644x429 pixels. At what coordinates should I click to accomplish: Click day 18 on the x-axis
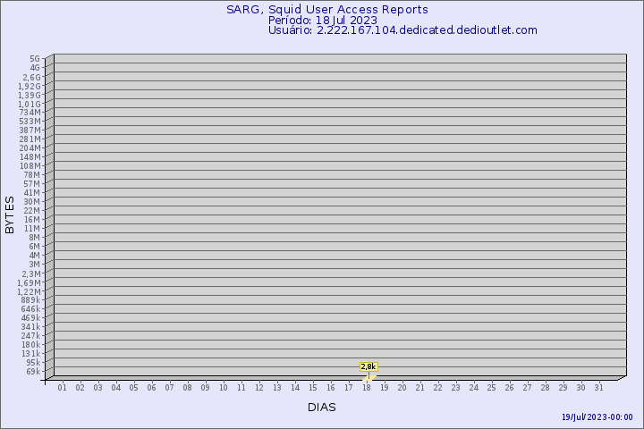367,387
